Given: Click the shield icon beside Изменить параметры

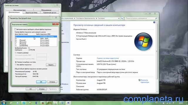Looking at the screenshot, I should pos(139,80).
